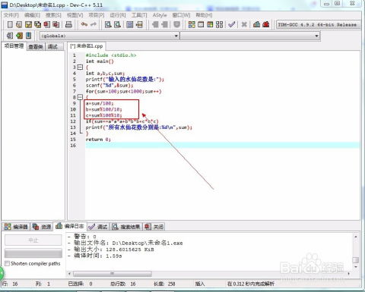Screen dimensions: 365x292
Task: Open the compiler set TDM-GCC dropdown
Action: pos(319,25)
